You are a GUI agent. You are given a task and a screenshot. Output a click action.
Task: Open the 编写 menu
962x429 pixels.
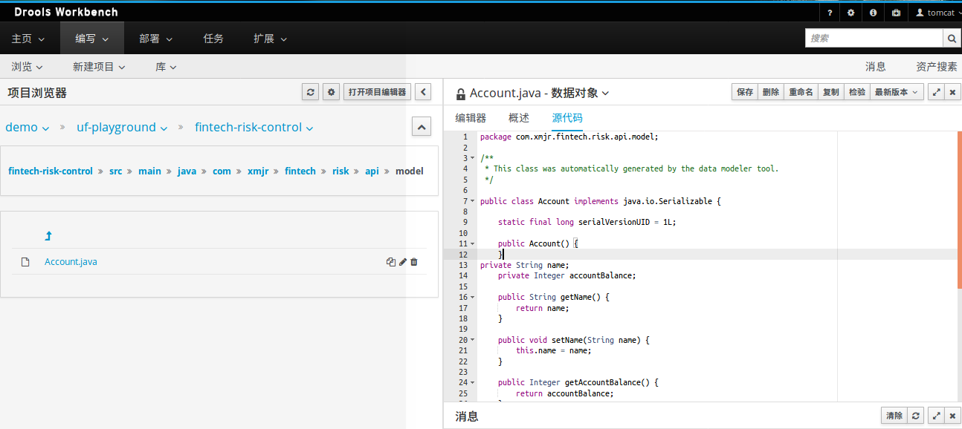tap(92, 39)
